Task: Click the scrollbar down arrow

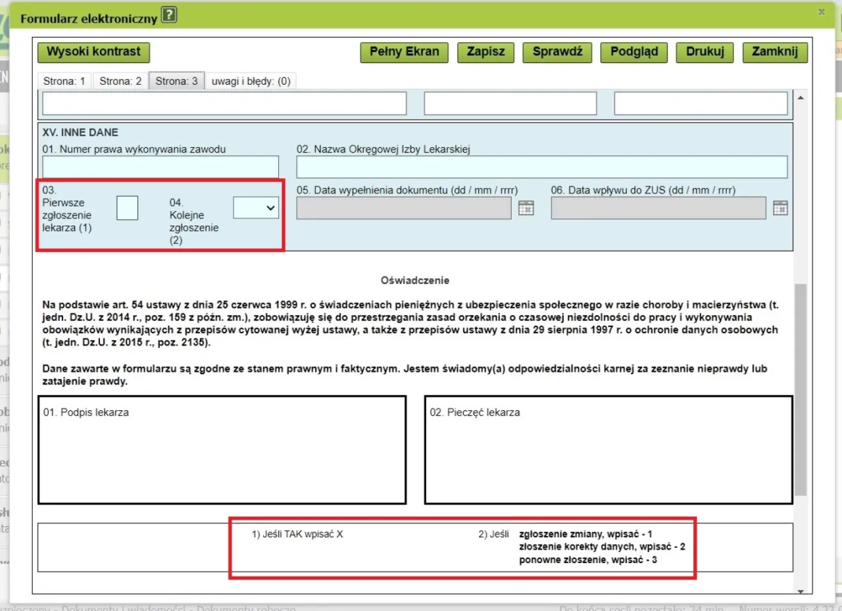Action: coord(800,591)
